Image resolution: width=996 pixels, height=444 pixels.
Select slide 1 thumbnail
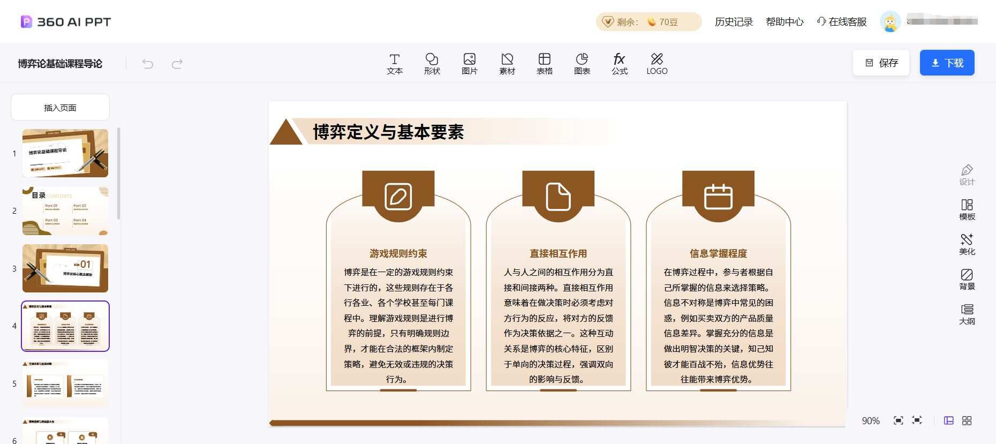point(65,153)
